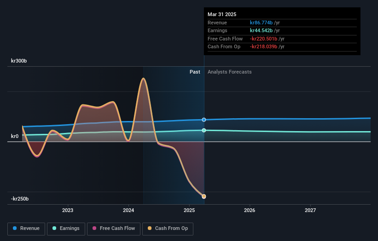Click the Free Cash Flow label in tooltip

click(225, 39)
